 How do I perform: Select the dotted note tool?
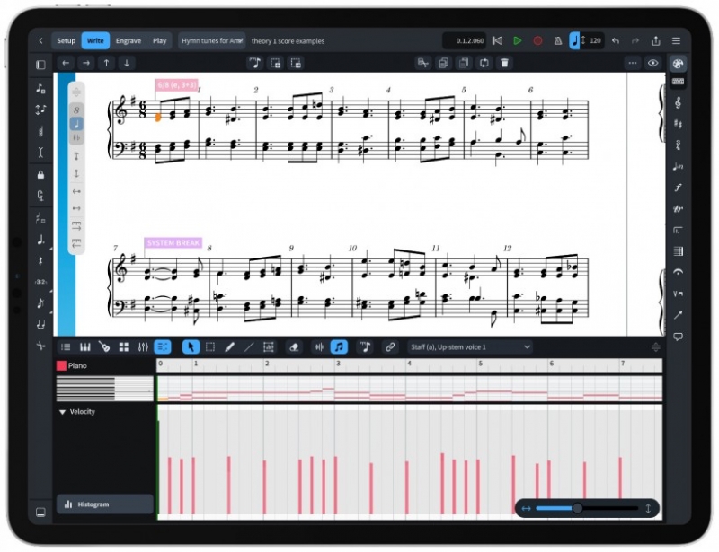click(x=40, y=240)
